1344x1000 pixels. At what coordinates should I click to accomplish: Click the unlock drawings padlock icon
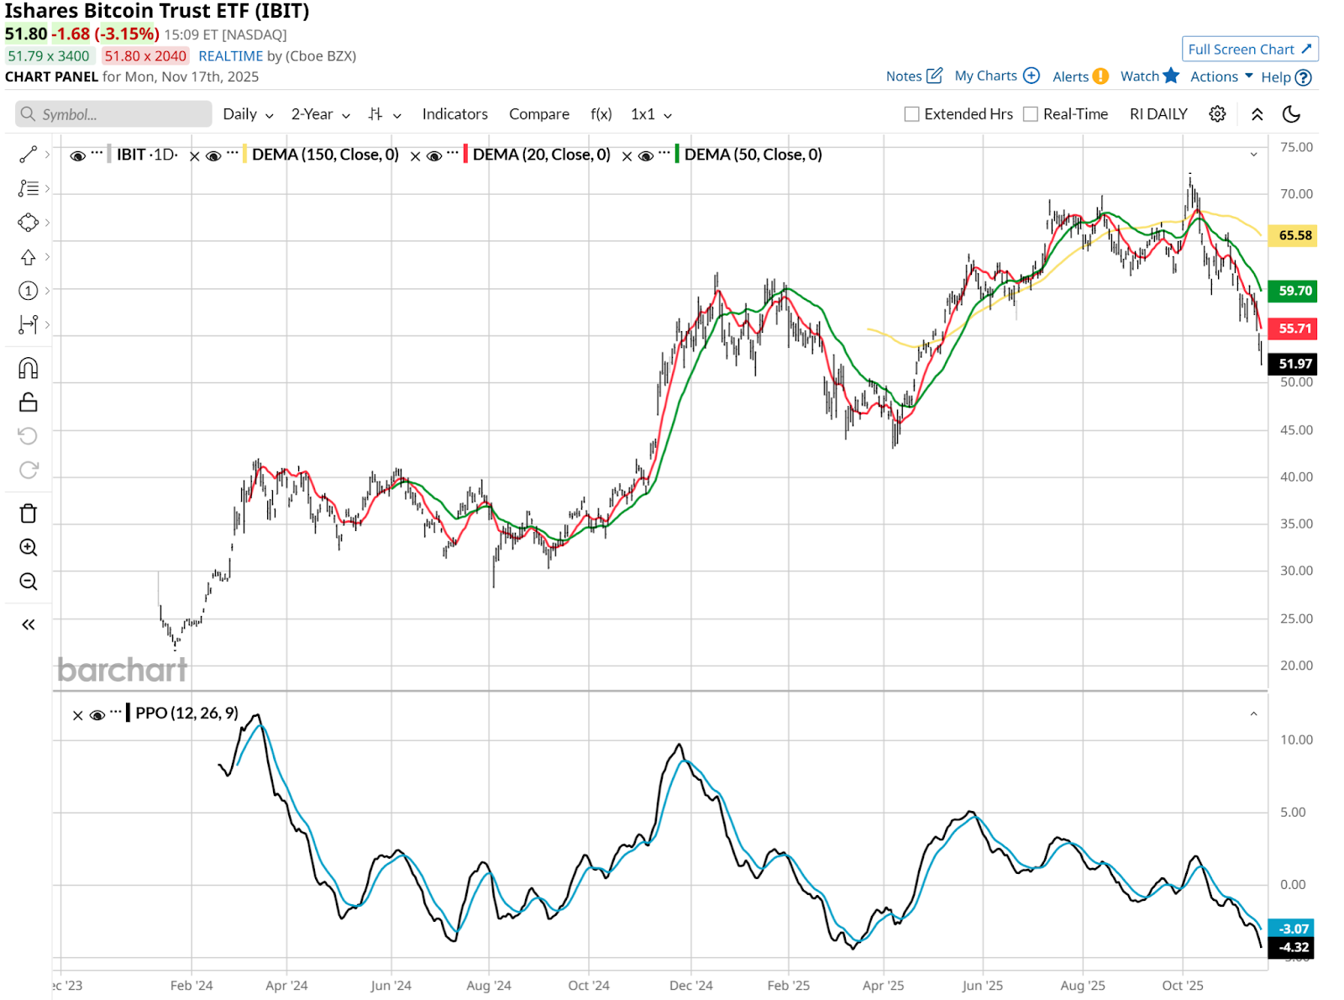coord(29,403)
